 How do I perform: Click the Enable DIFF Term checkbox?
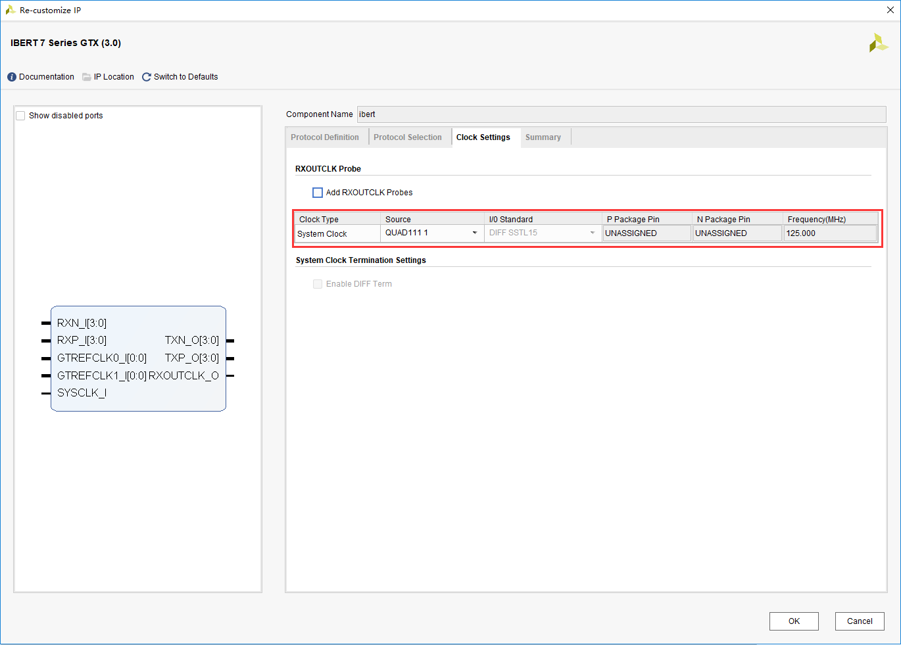point(318,284)
